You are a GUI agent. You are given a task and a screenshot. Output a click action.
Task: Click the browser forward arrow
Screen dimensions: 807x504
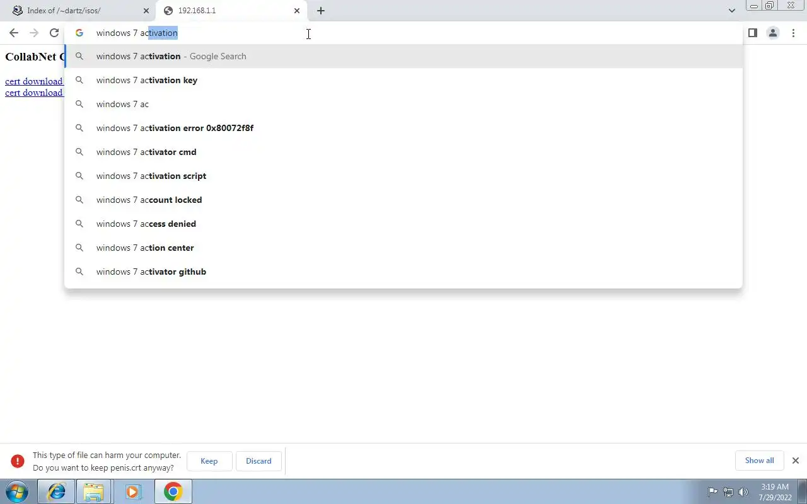34,33
